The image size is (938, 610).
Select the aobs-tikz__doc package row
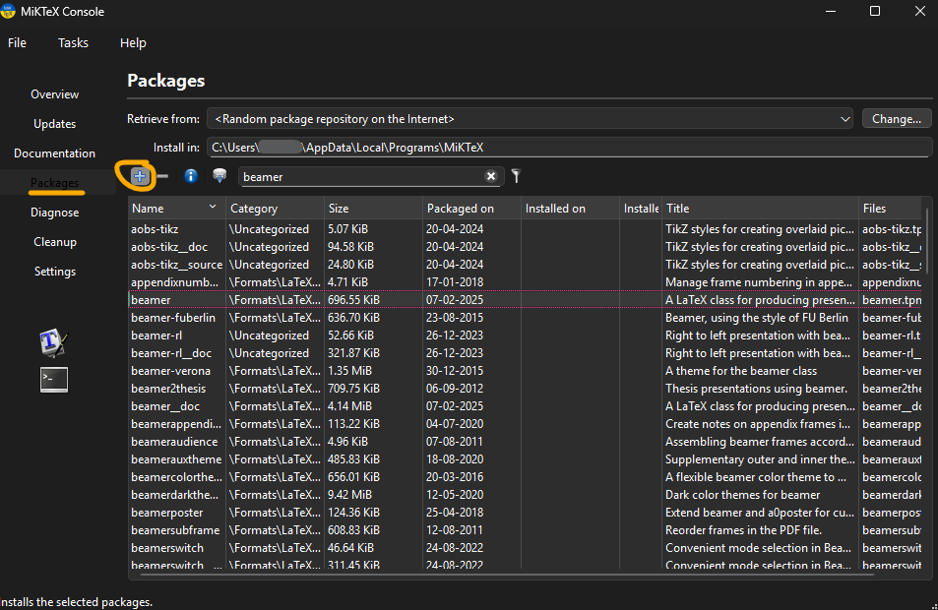pos(526,247)
